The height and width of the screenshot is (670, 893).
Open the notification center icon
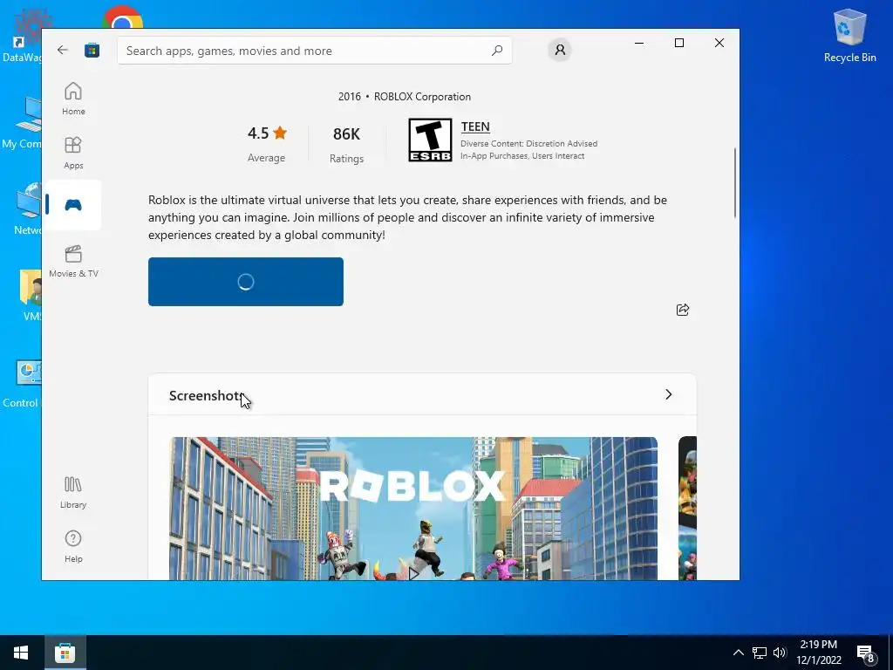pyautogui.click(x=866, y=653)
